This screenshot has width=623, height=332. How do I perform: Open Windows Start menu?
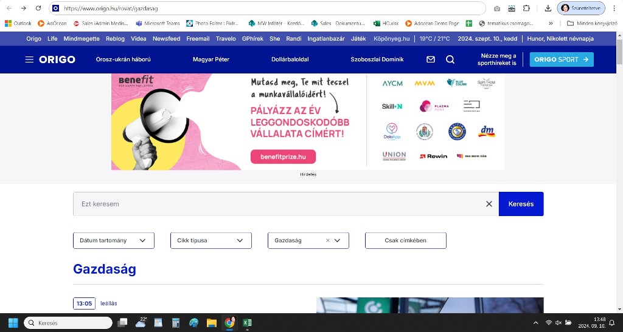(x=13, y=323)
